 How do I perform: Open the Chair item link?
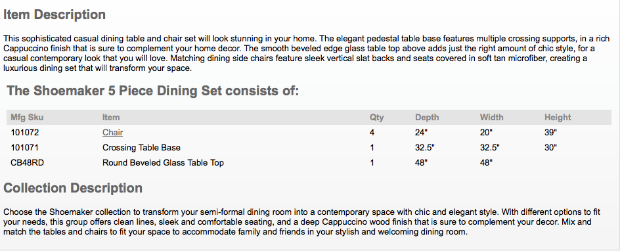[112, 133]
